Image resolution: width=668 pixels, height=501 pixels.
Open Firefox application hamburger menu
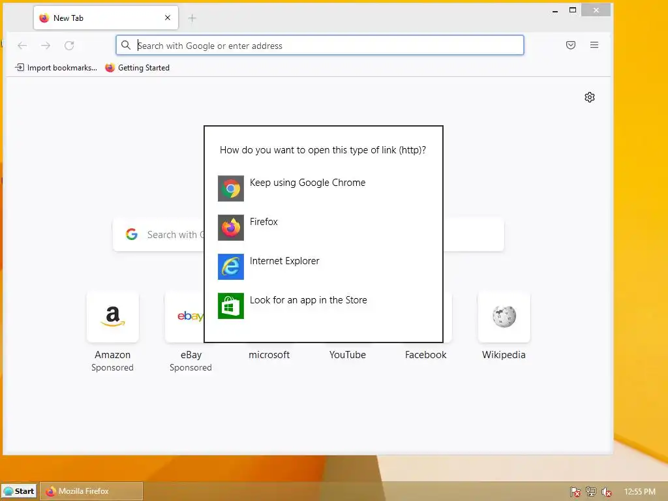pos(594,45)
